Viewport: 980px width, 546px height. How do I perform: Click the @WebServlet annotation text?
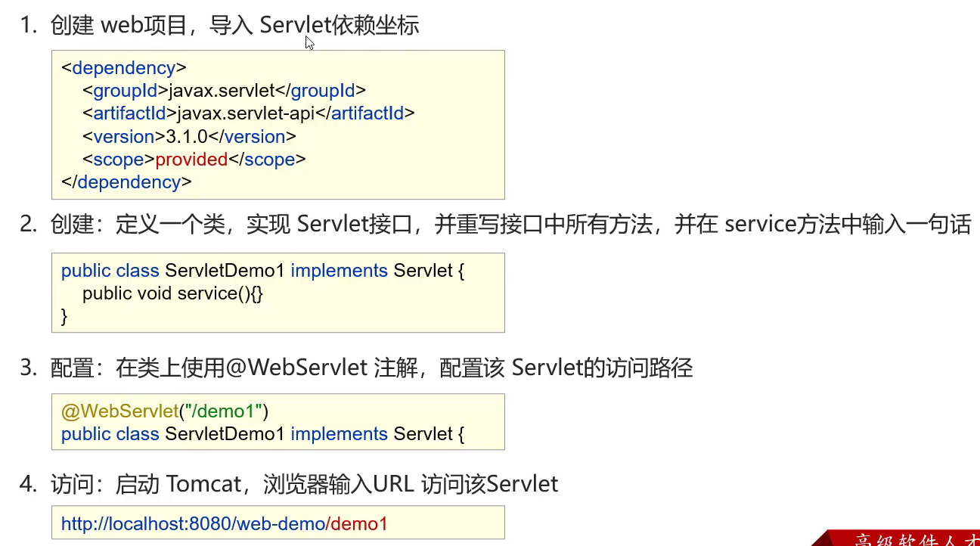pos(119,411)
